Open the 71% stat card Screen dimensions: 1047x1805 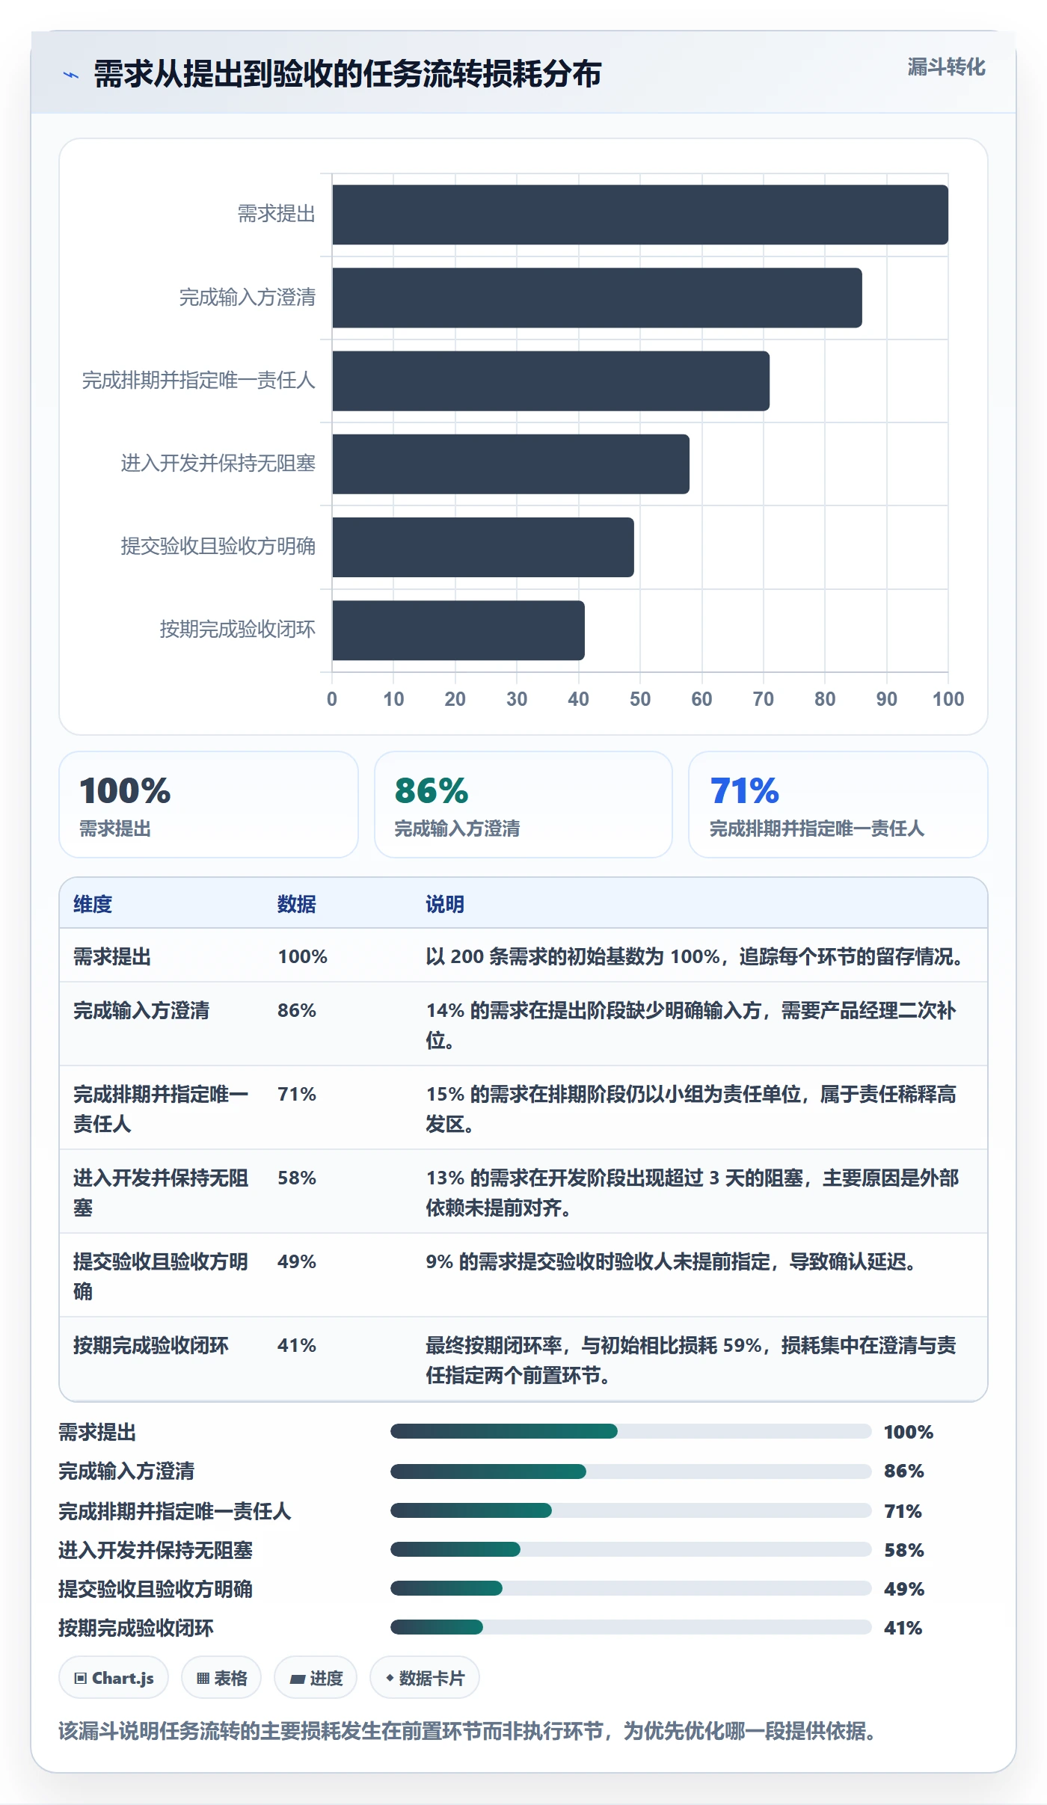point(838,805)
